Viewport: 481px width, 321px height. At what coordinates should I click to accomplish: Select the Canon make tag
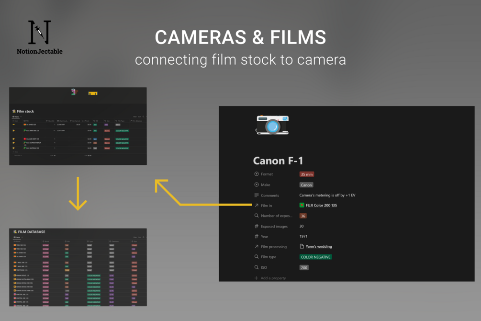(306, 185)
